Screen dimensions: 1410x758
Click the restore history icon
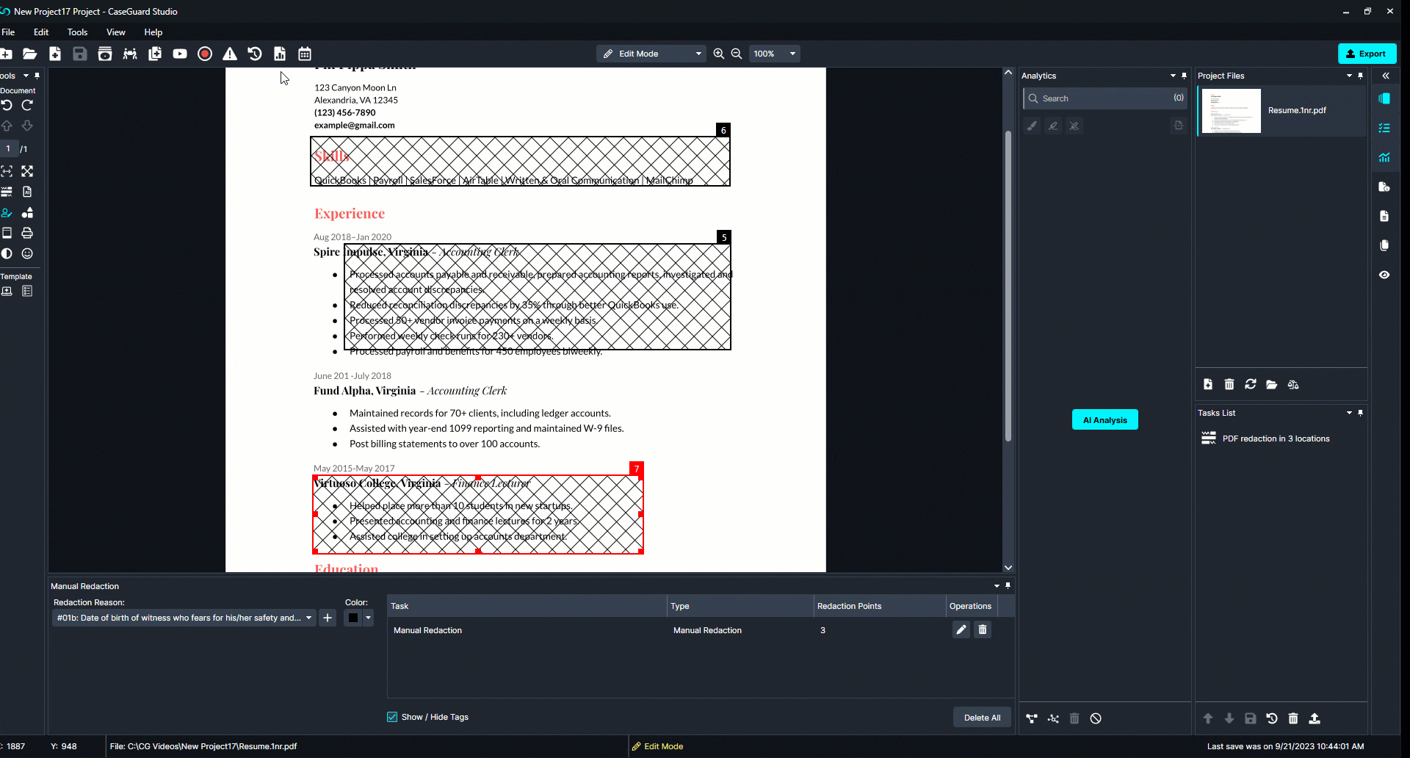coord(255,53)
